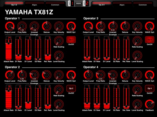Click the WAVE Op2 knob

[x=71, y=75]
